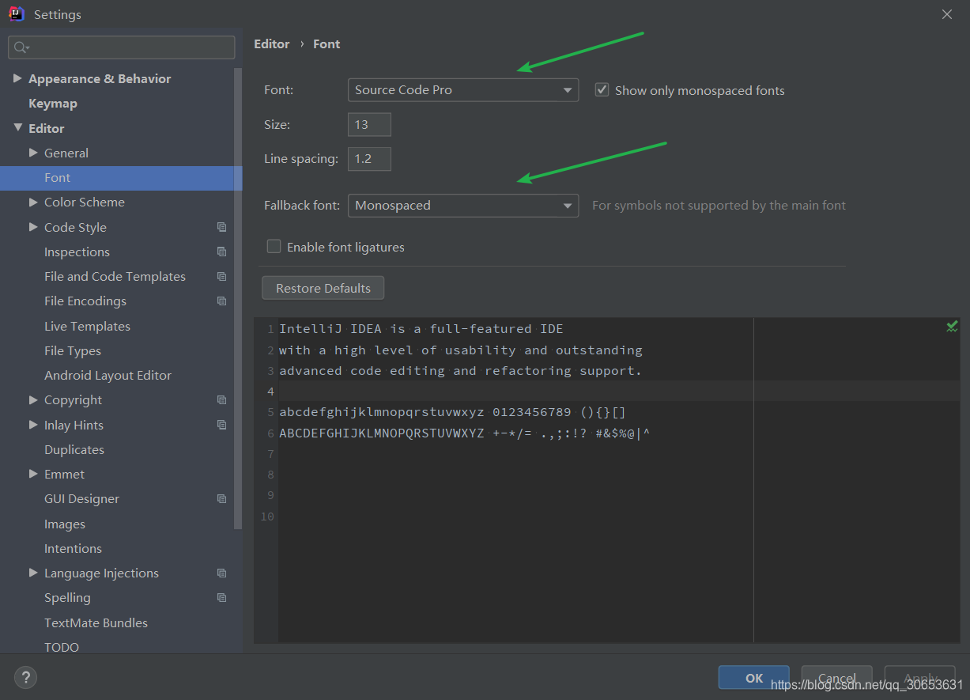Click the copy icon beside Copyright
The width and height of the screenshot is (970, 700).
[221, 399]
